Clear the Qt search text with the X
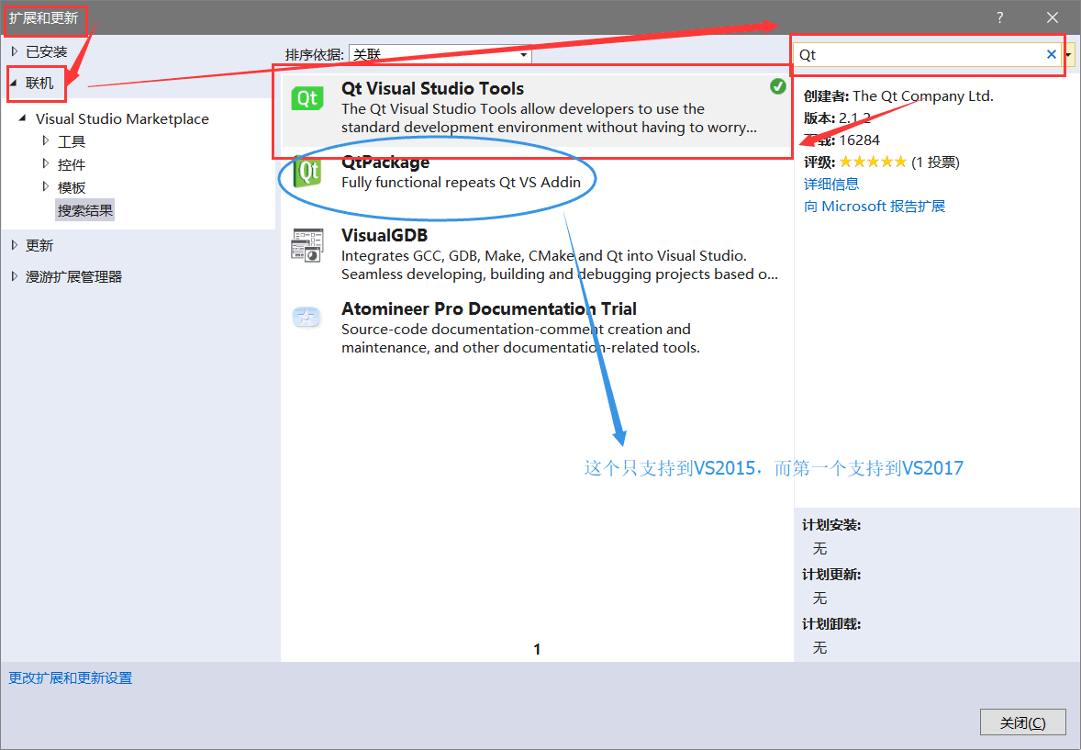The image size is (1081, 750). (1052, 54)
